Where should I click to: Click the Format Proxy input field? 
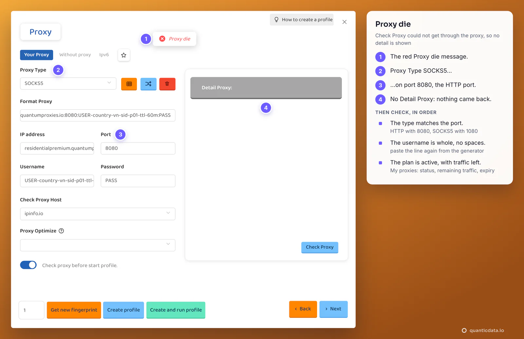[98, 115]
